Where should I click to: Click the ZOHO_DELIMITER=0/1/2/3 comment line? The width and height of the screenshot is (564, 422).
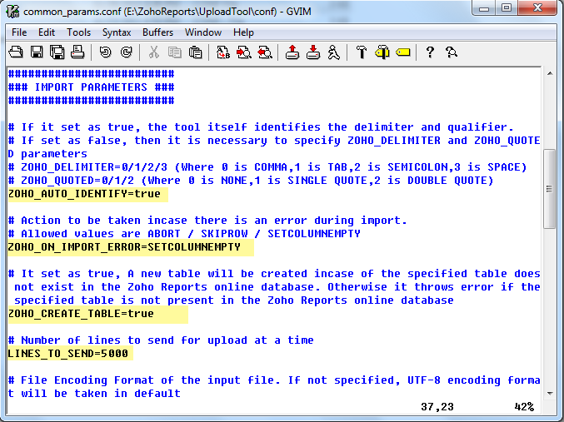pos(267,167)
